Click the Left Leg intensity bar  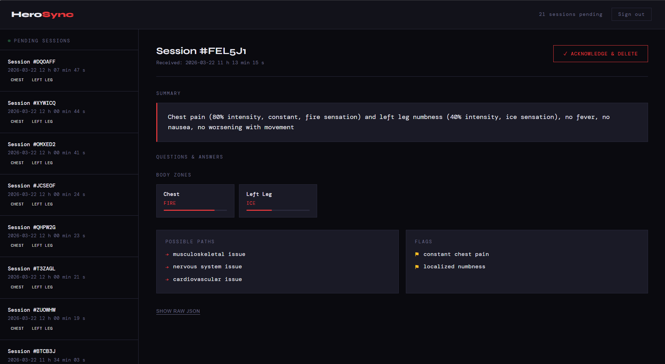(278, 210)
